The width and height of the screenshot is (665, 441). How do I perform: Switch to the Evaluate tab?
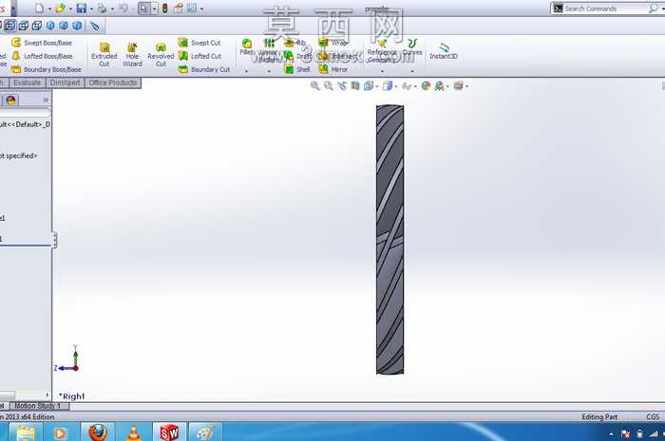(x=28, y=83)
